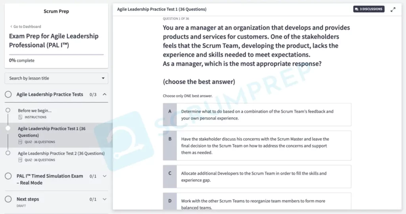Screen dimensions: 406x214
Task: Open the Before we begin lesson
Action: (x=34, y=111)
